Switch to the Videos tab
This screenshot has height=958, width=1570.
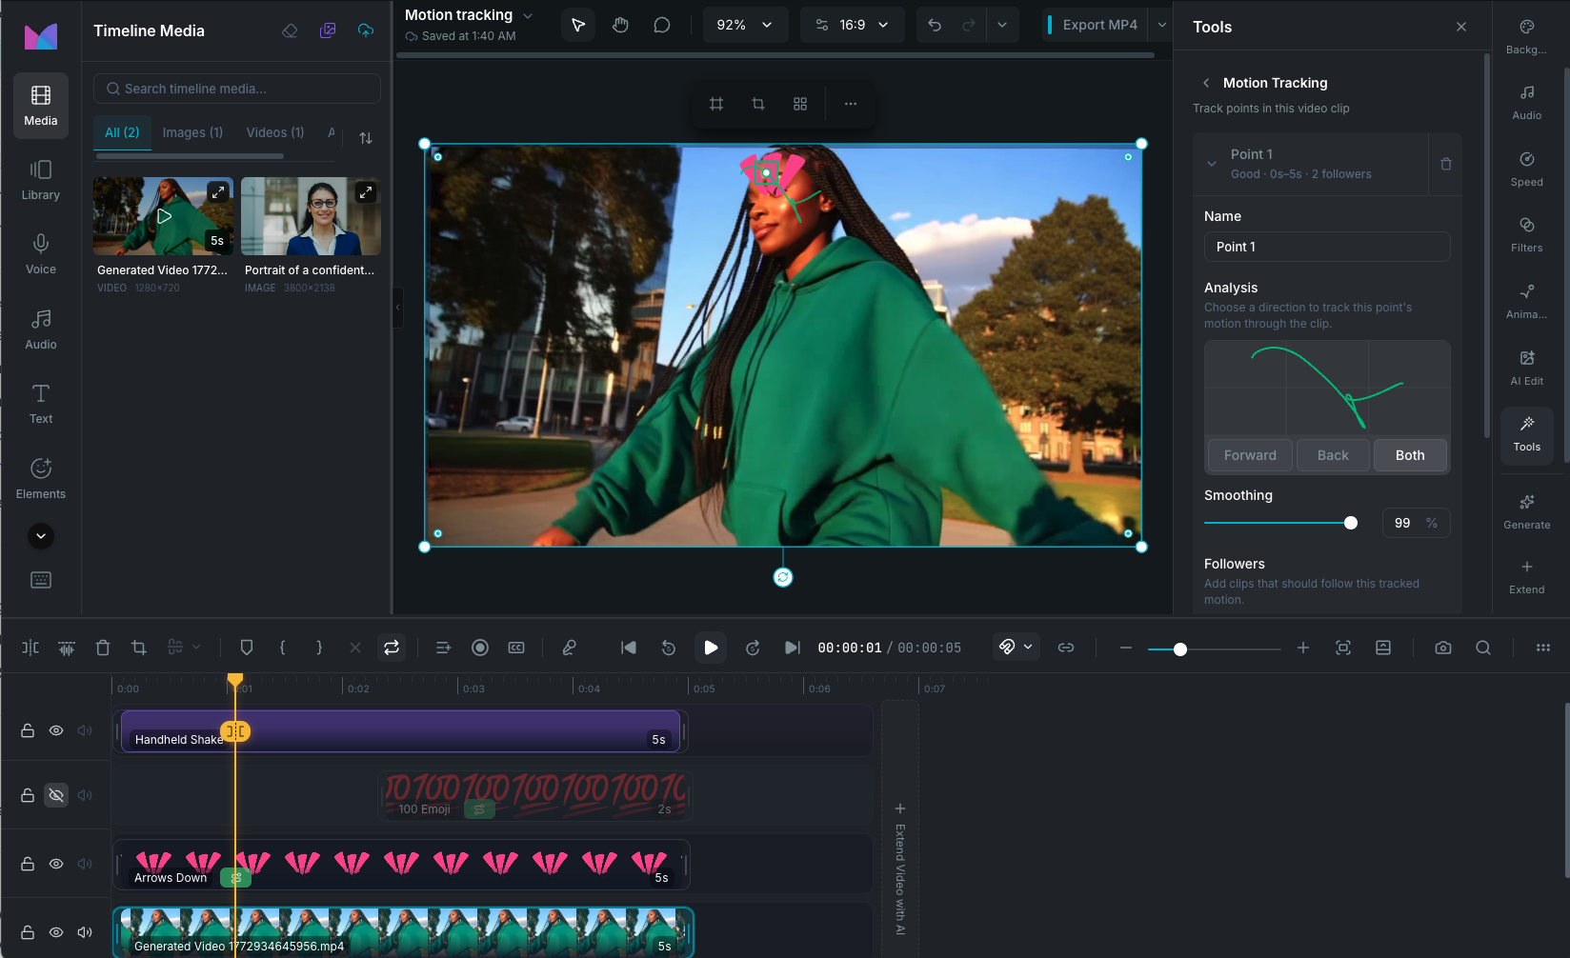pos(274,132)
